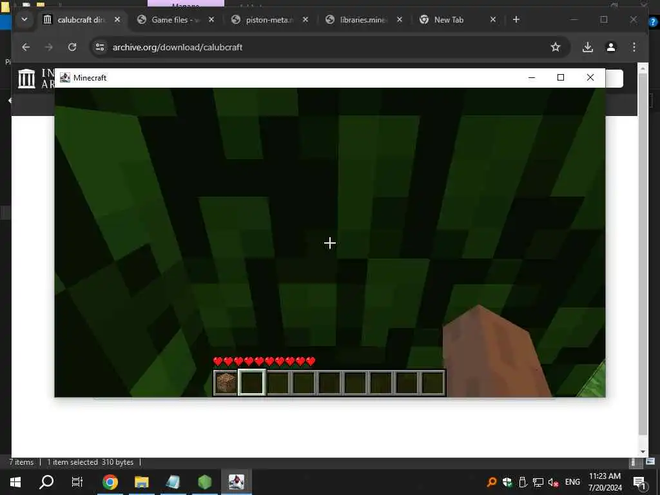Open Windows Security tray icon

(507, 482)
